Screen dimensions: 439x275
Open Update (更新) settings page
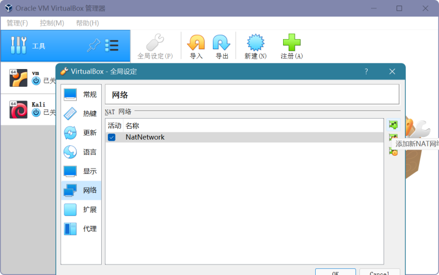coord(81,133)
